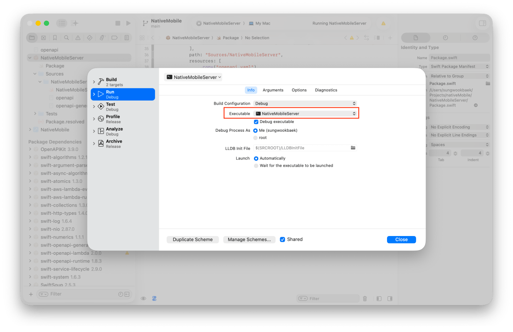Click the yellow warning badge in the toolbar
Screen dimensions: 513x332
(383, 24)
